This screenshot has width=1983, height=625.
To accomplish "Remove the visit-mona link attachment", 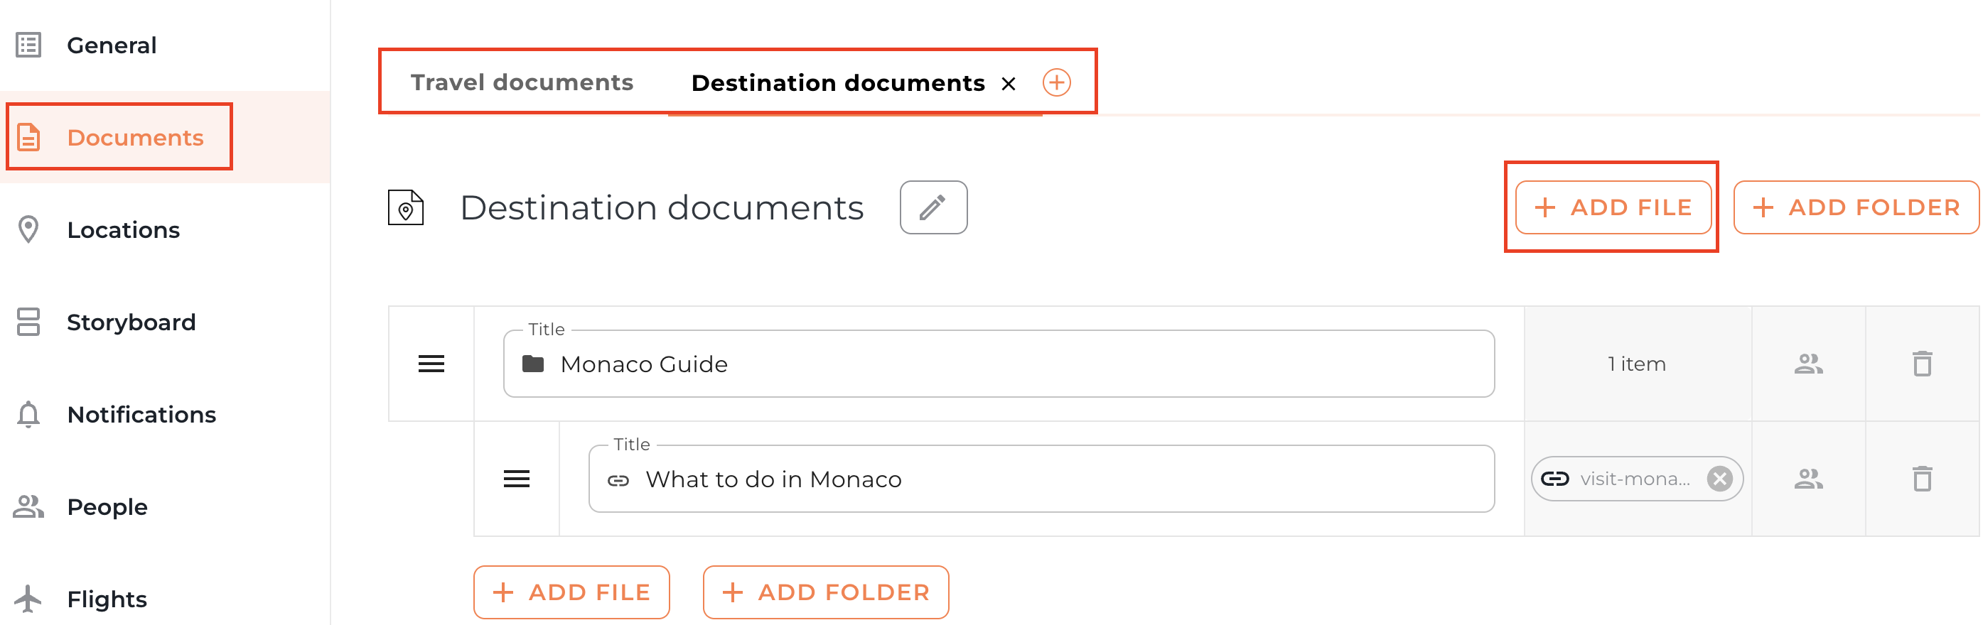I will [x=1719, y=479].
